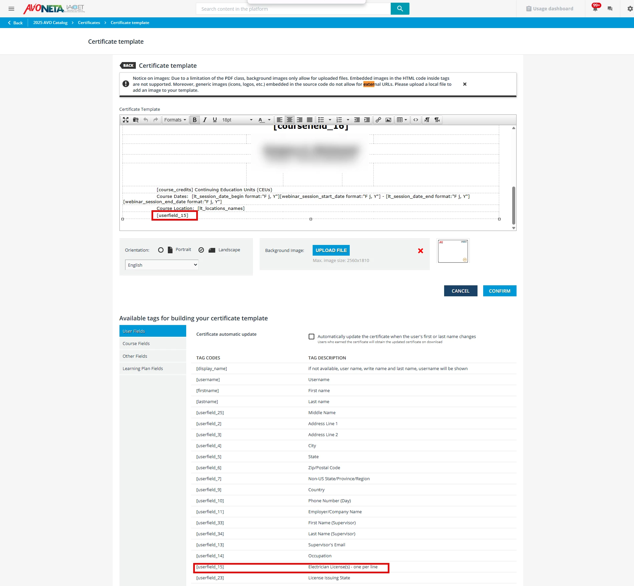Viewport: 634px width, 586px height.
Task: Click the [lastname] tag code
Action: point(207,401)
